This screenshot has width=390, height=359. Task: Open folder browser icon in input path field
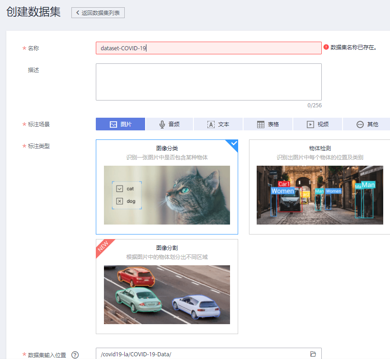pos(313,354)
